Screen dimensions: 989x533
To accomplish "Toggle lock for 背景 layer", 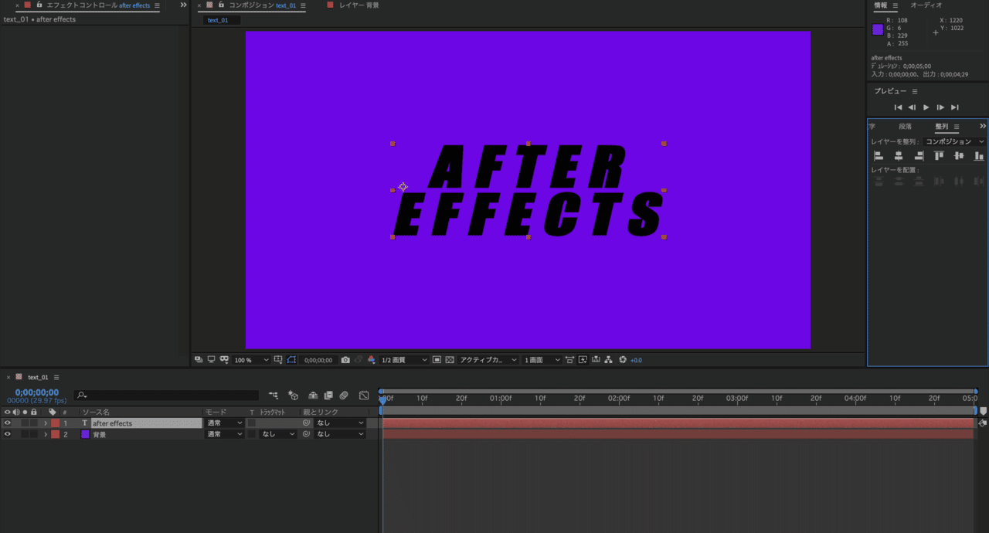I will tap(34, 434).
